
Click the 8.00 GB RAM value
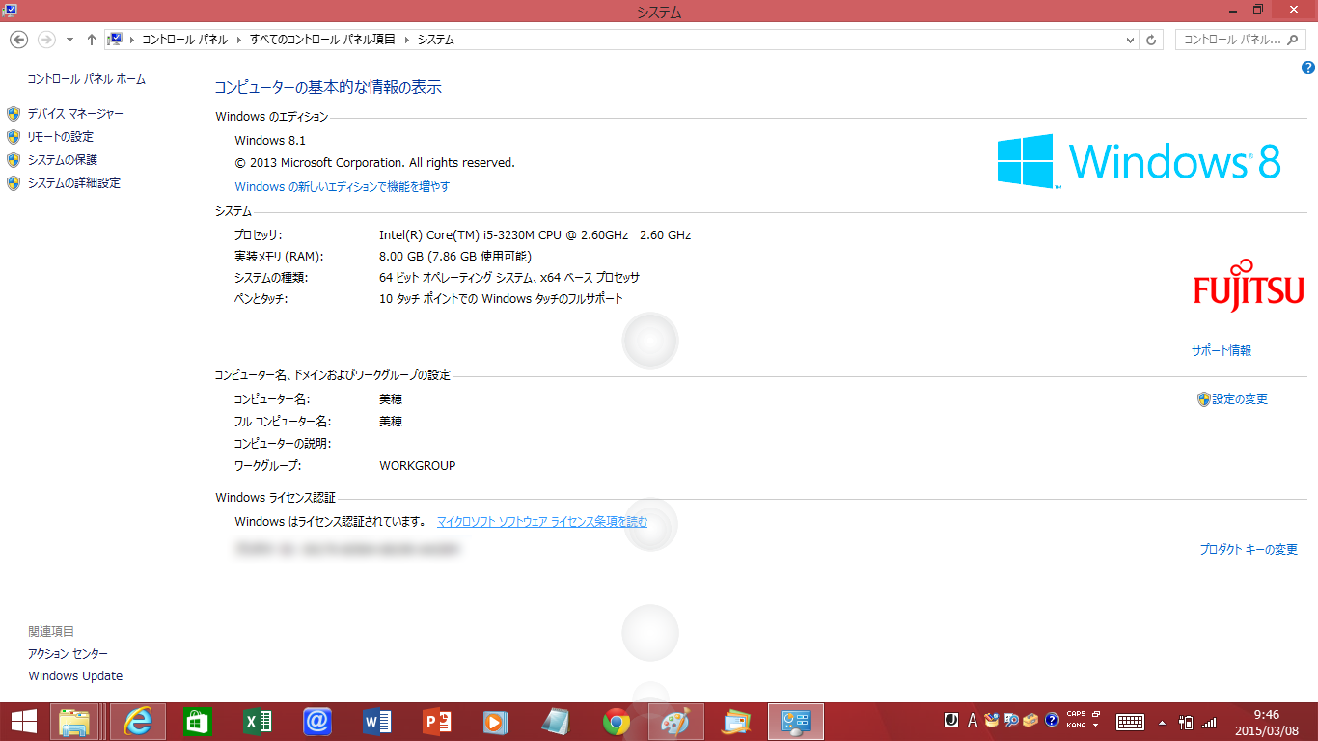point(455,257)
